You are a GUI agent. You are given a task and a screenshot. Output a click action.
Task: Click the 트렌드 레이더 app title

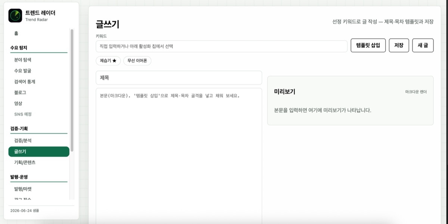[x=40, y=13]
